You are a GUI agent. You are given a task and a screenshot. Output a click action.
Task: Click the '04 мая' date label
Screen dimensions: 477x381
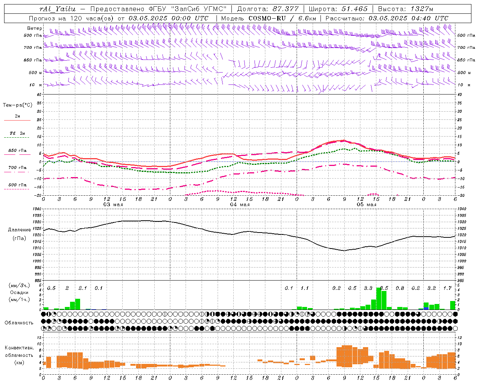[240, 205]
